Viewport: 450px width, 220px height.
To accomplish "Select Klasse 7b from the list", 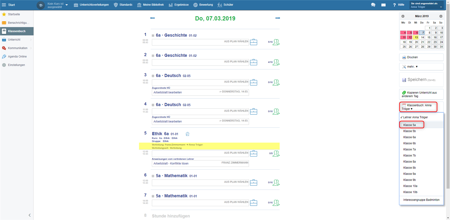I will 421,156.
